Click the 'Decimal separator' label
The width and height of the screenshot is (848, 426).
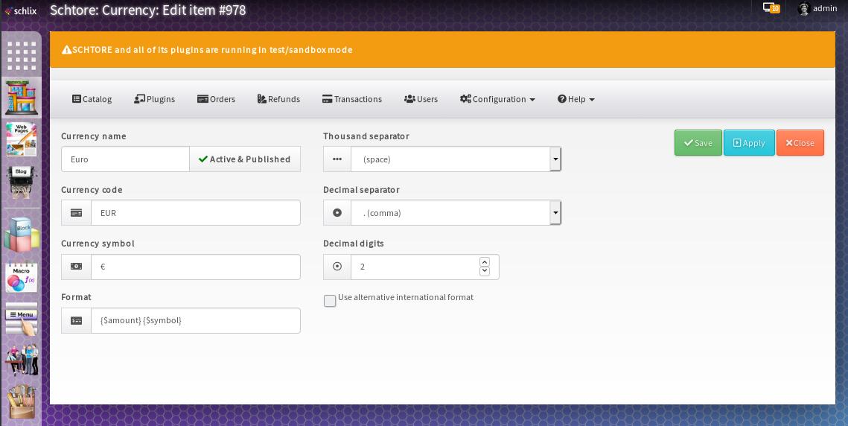pos(361,189)
